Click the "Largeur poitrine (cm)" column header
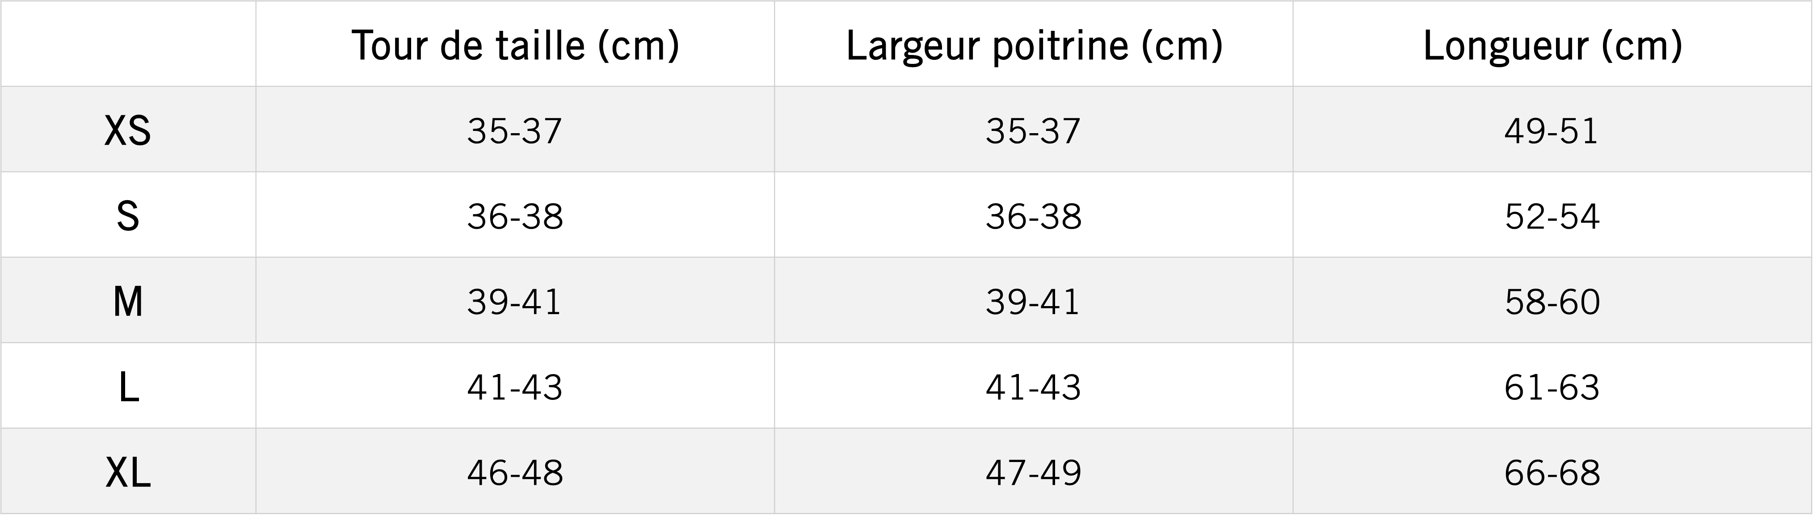The width and height of the screenshot is (1813, 521). (x=1033, y=46)
